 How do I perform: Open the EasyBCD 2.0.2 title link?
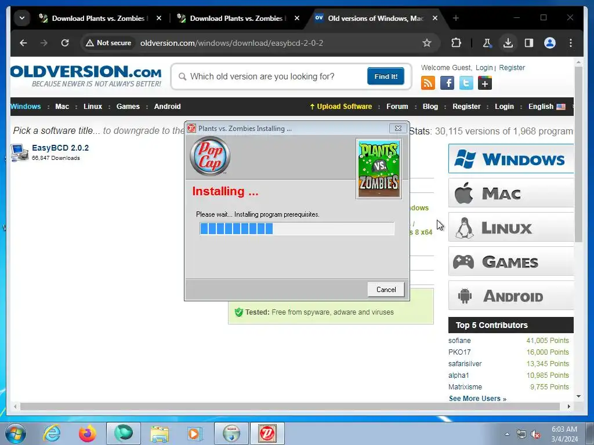[x=60, y=148]
